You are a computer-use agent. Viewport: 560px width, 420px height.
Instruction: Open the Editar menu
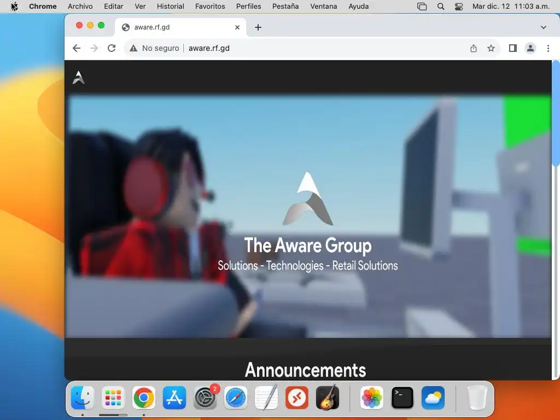click(x=114, y=7)
